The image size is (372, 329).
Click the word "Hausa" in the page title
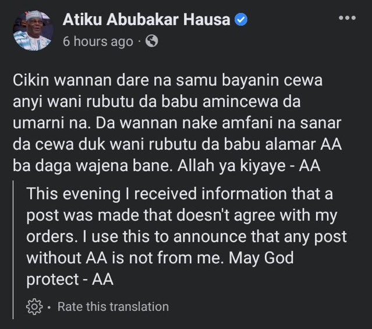(208, 20)
